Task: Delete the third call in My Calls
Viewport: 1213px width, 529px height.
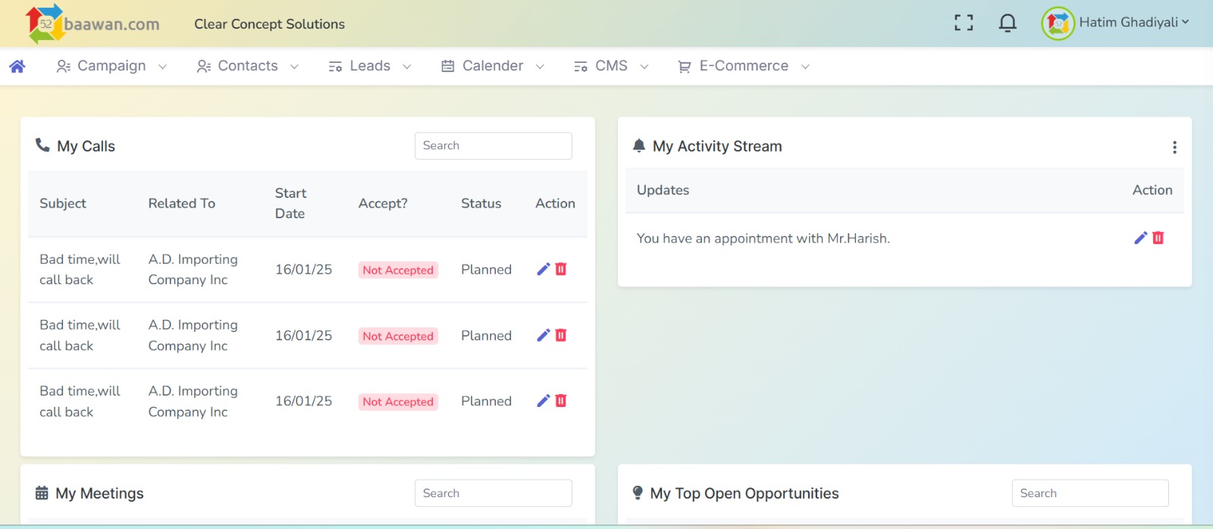Action: 561,401
